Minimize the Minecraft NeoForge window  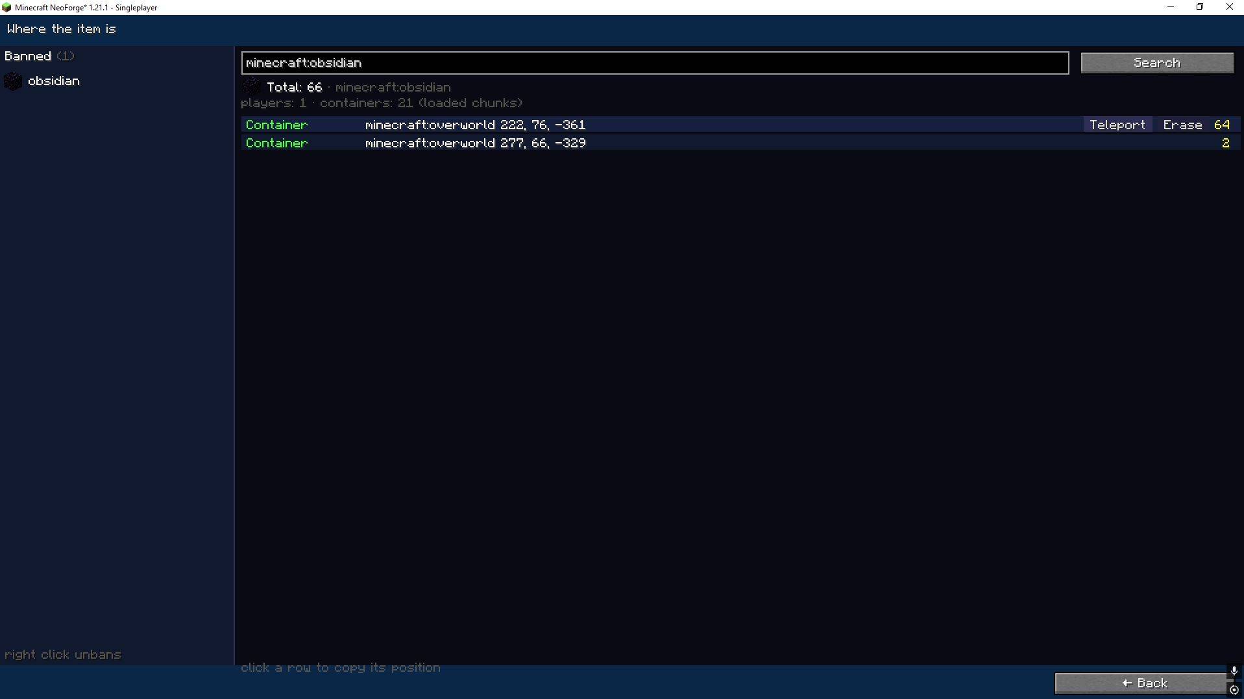pyautogui.click(x=1171, y=7)
